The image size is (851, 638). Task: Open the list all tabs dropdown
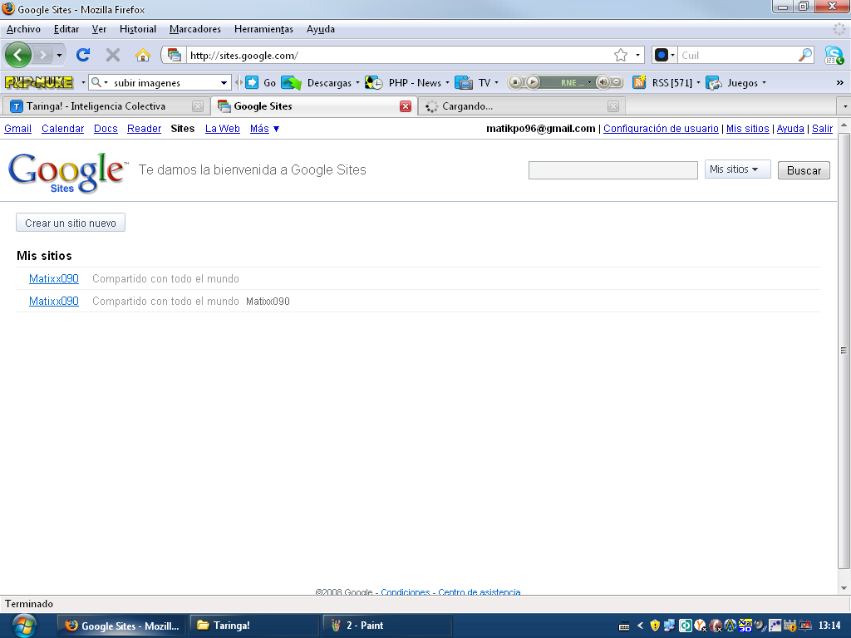[844, 106]
